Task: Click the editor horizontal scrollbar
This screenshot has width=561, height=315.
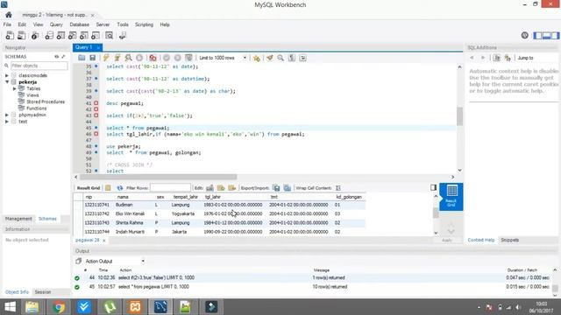Action: tap(158, 177)
